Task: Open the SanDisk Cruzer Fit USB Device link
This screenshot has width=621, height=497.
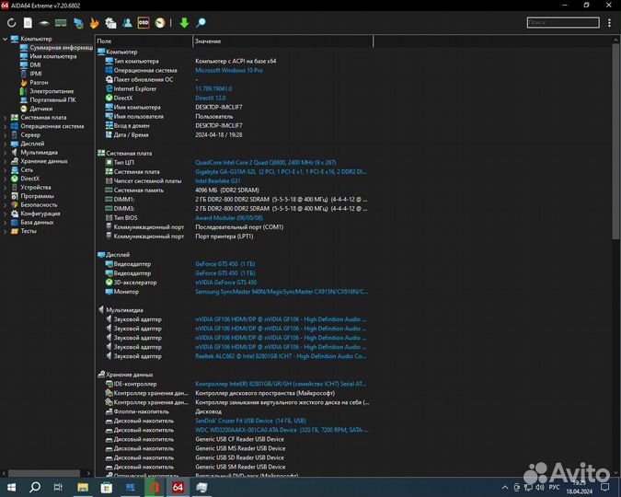Action: [250, 421]
